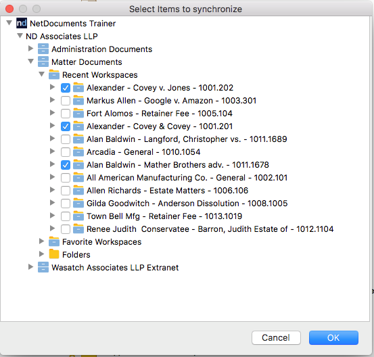The width and height of the screenshot is (374, 357).
Task: Collapse the Matter Documents cabinet
Action: [30, 62]
